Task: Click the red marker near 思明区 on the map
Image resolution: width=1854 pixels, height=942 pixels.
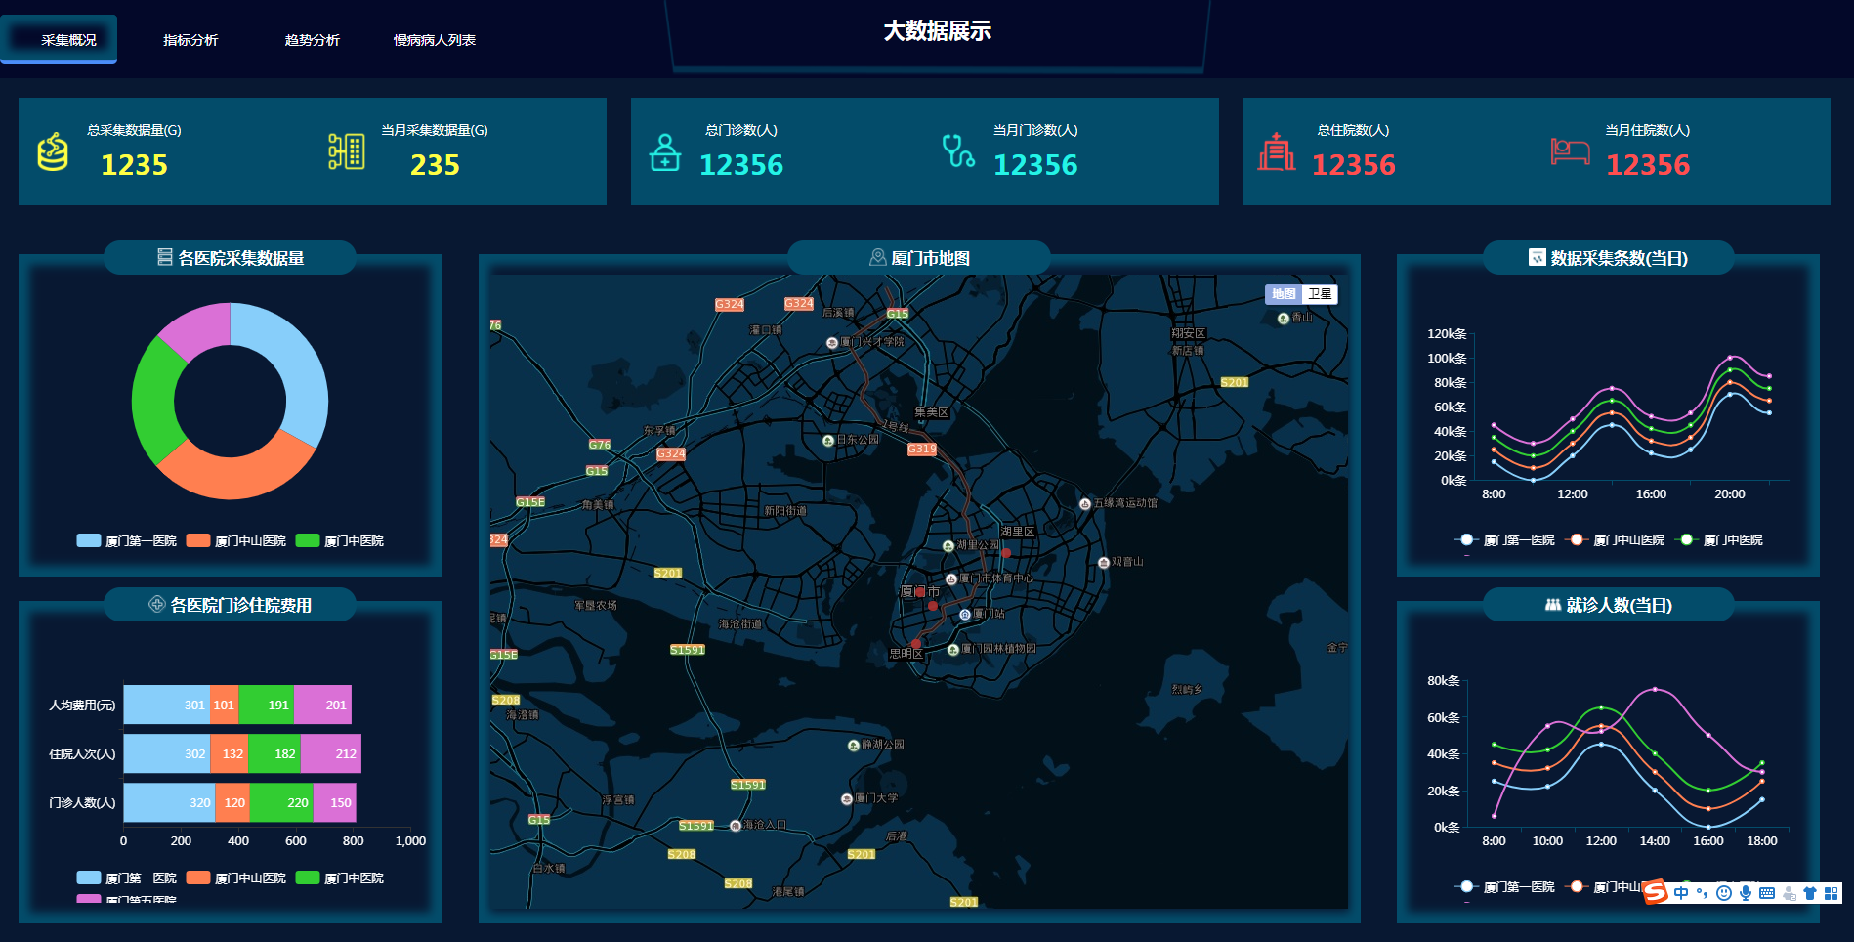Action: coord(916,644)
